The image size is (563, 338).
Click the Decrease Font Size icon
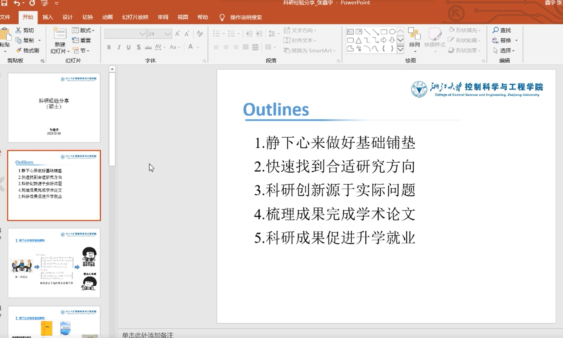187,34
